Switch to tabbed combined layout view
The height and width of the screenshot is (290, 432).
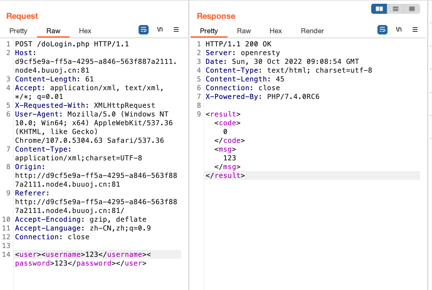[x=412, y=9]
